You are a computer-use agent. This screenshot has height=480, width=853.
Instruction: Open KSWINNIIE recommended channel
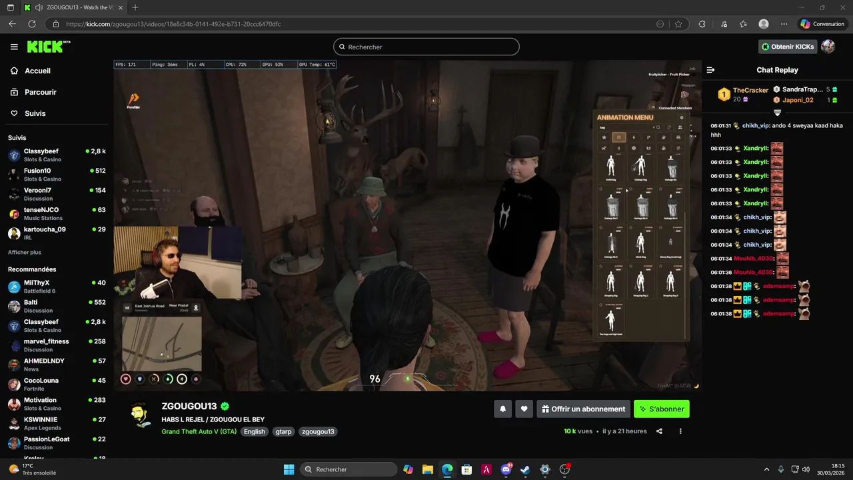point(57,423)
